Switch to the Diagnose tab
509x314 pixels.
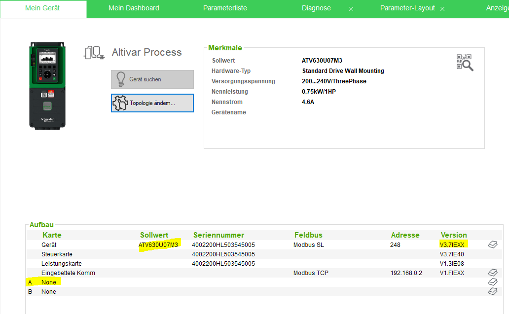(x=316, y=8)
